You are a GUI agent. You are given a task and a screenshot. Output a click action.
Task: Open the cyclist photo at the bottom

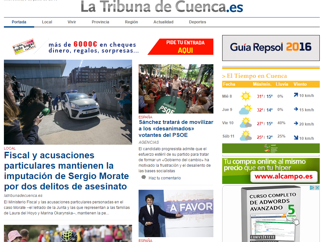68,233
